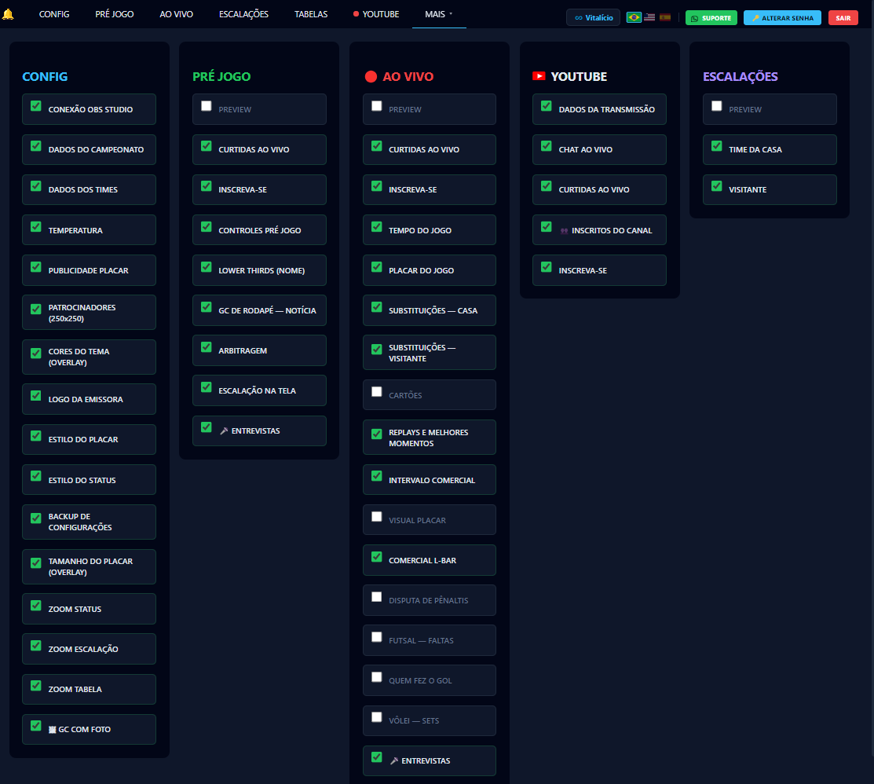Open Tamanho do Placar (Overlay) item
The width and height of the screenshot is (874, 784).
point(90,566)
